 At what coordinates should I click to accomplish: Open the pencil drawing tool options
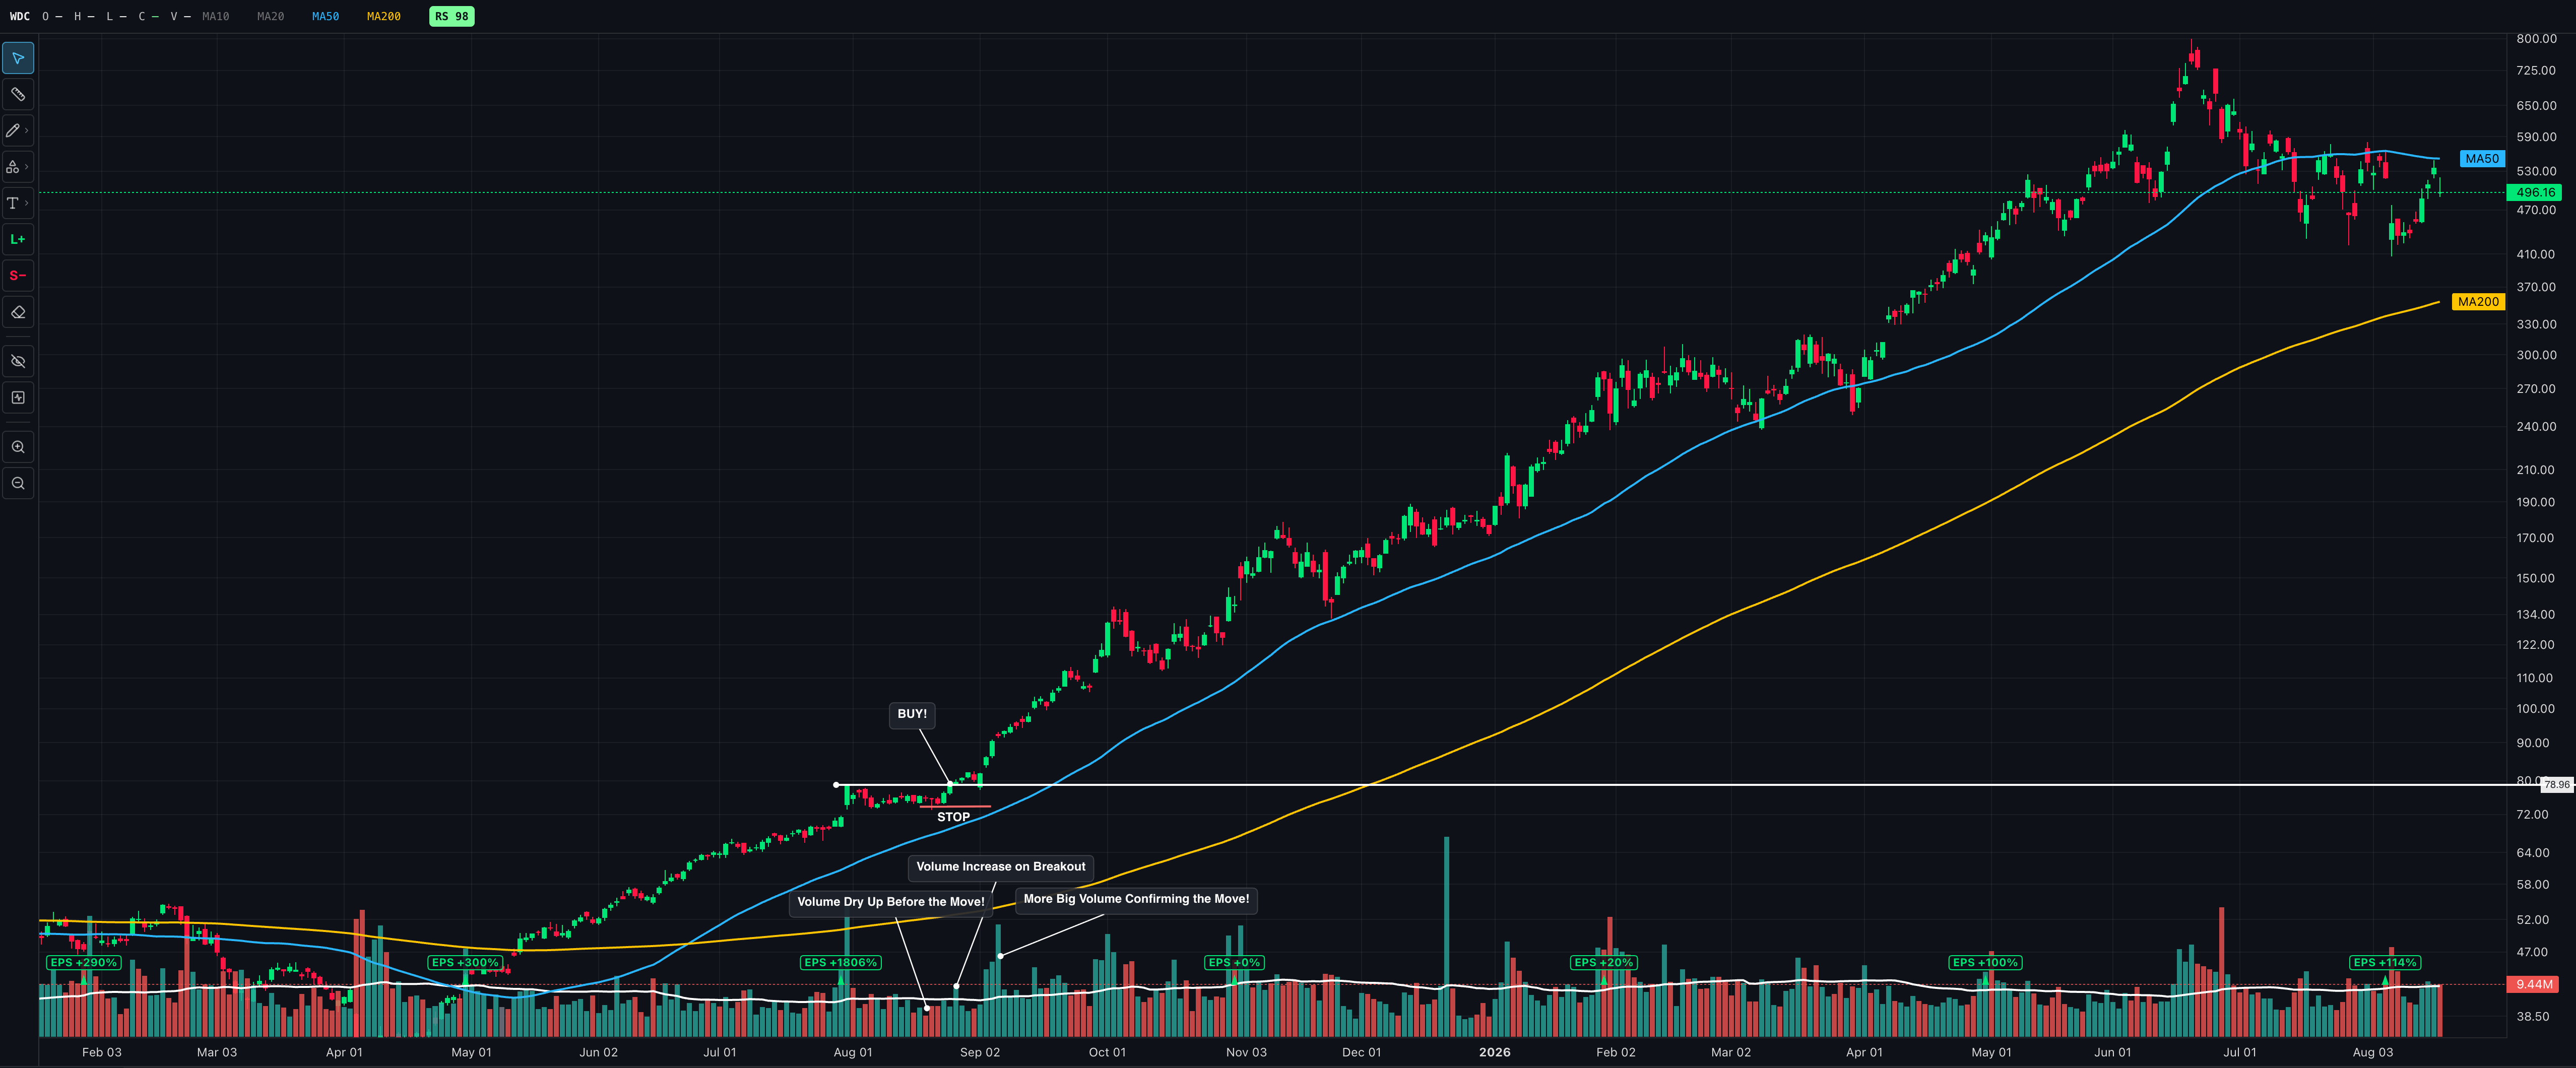click(x=18, y=130)
